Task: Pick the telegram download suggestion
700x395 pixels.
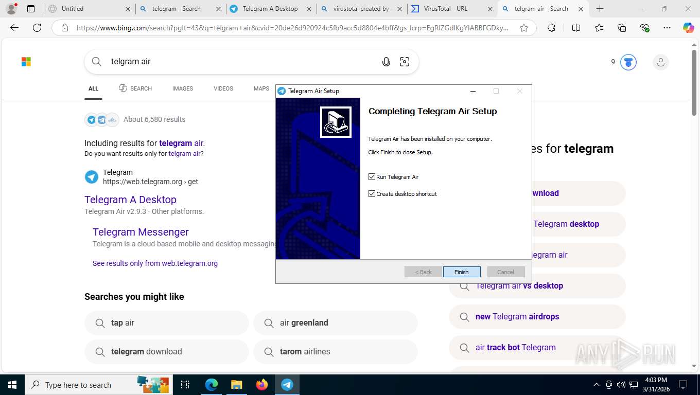Action: pos(166,352)
